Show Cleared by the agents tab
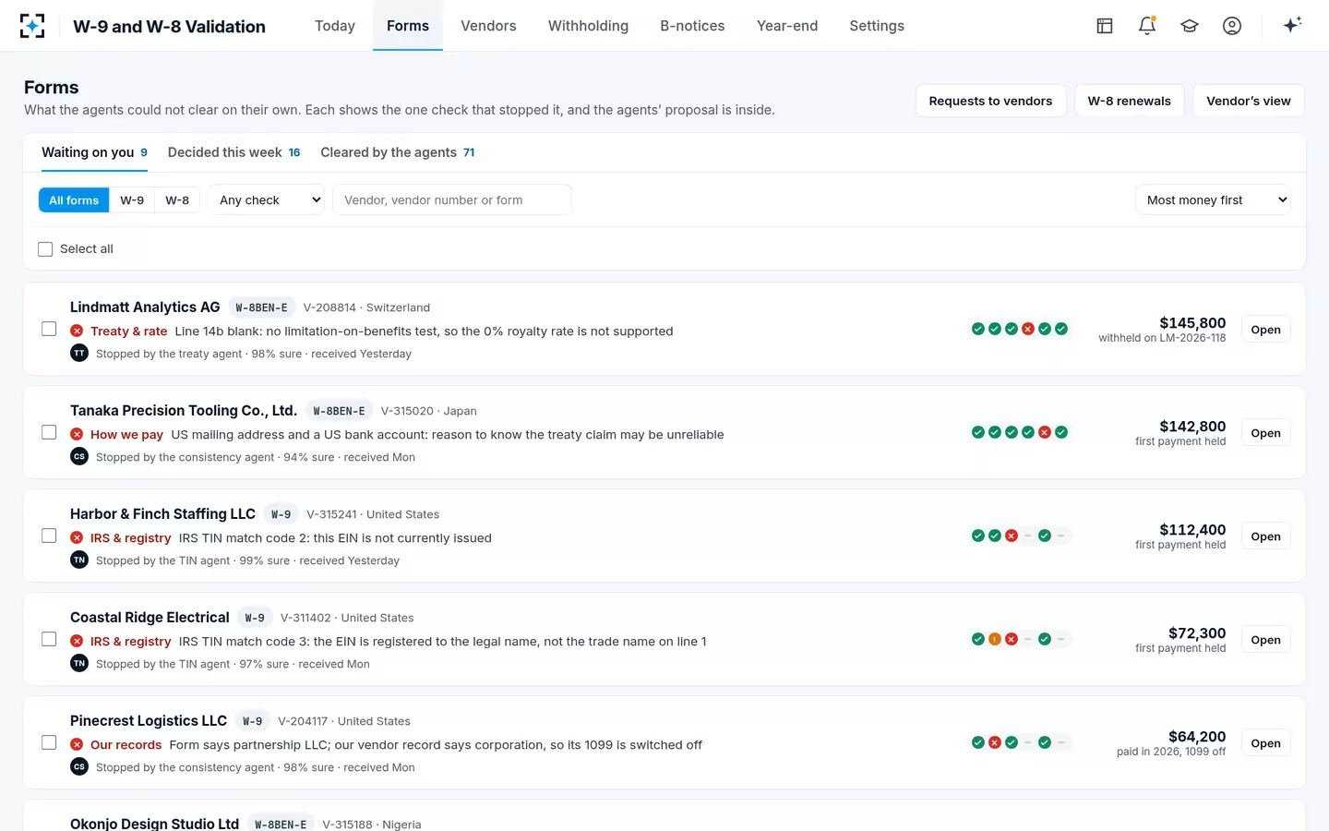Image resolution: width=1329 pixels, height=831 pixels. (397, 152)
